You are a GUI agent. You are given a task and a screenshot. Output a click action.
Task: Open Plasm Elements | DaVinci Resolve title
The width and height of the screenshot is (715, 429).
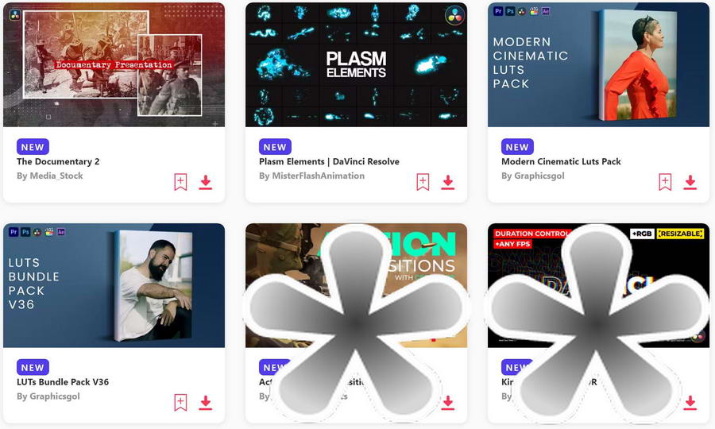tap(329, 161)
